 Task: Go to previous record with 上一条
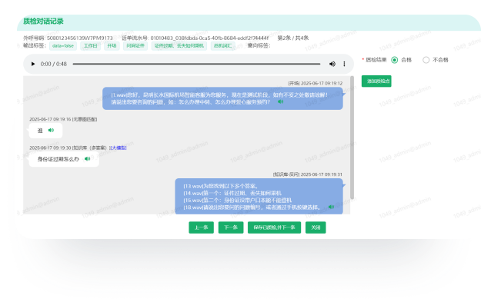pyautogui.click(x=201, y=227)
